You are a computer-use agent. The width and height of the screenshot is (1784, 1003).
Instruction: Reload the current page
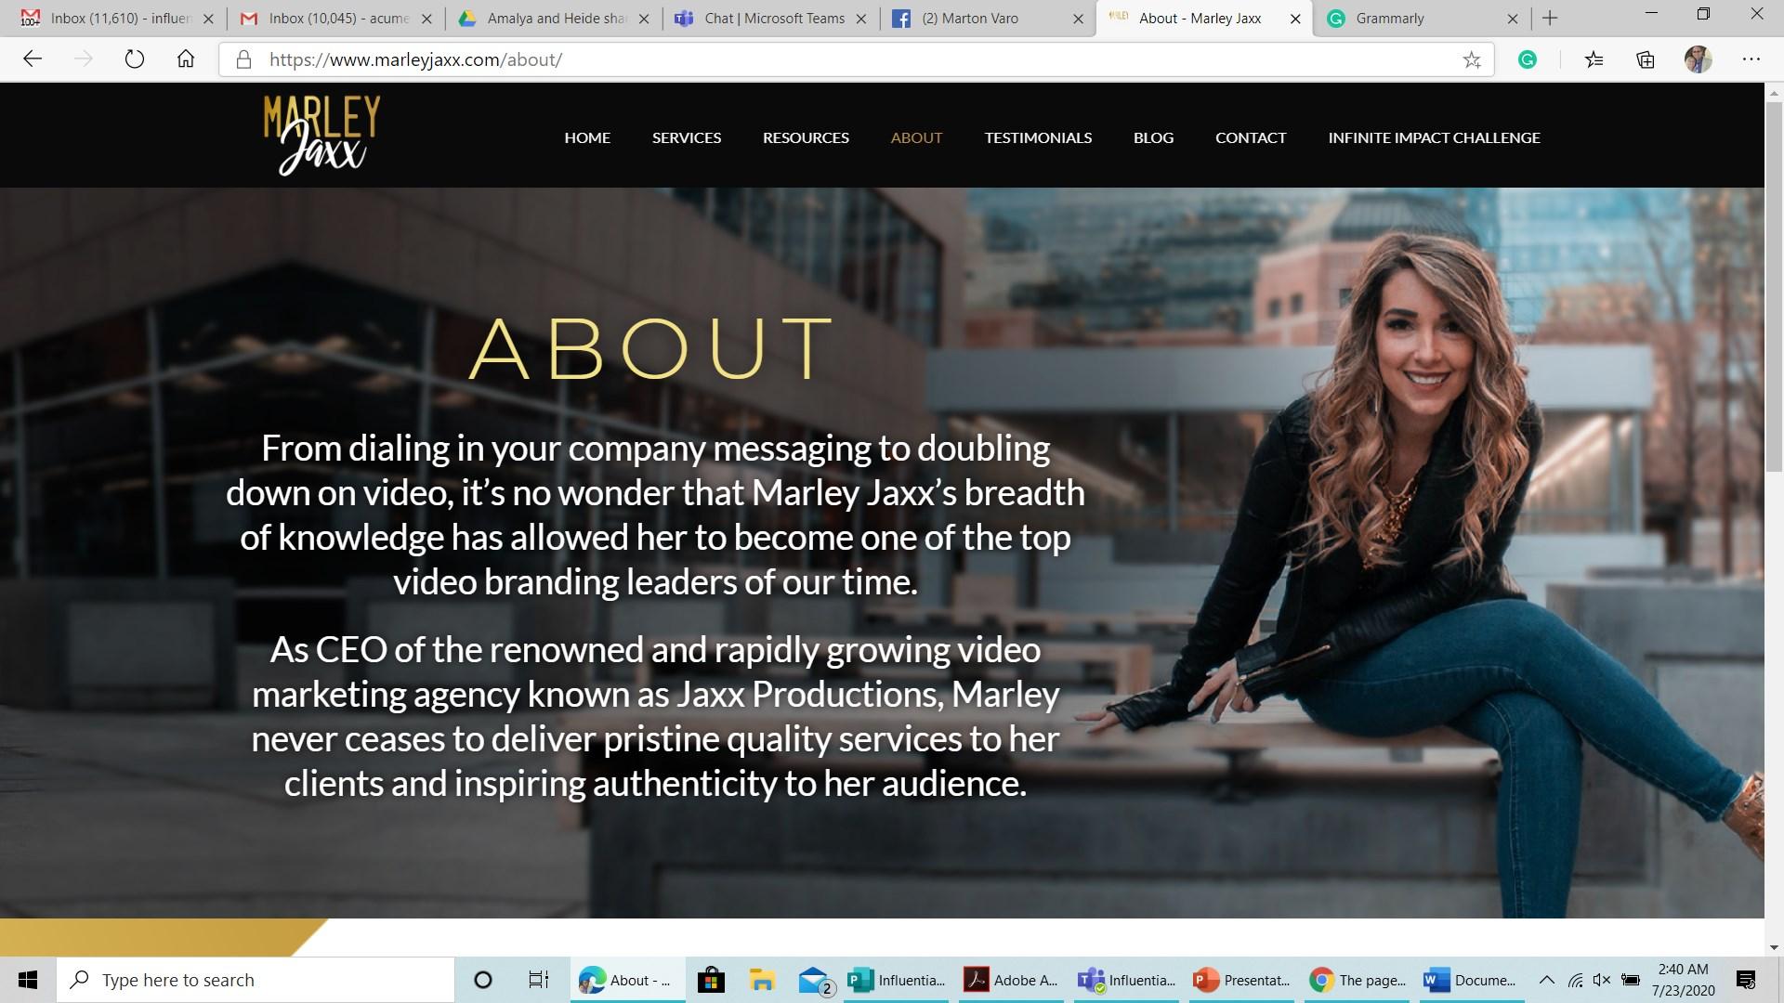tap(135, 59)
